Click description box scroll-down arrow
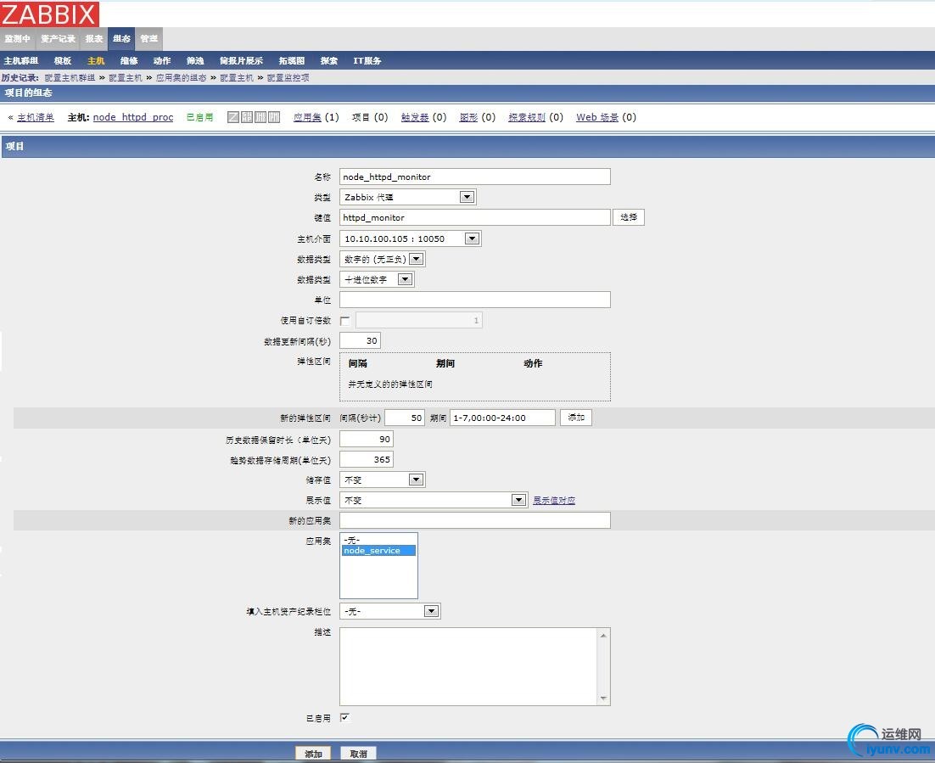The width and height of the screenshot is (935, 763). point(603,698)
